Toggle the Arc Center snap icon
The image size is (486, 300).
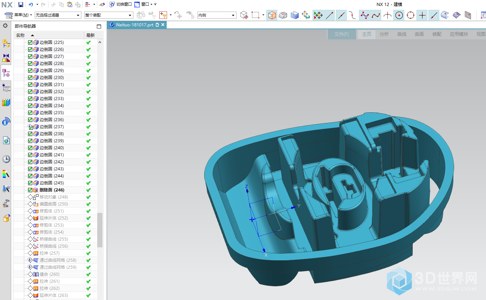click(399, 15)
